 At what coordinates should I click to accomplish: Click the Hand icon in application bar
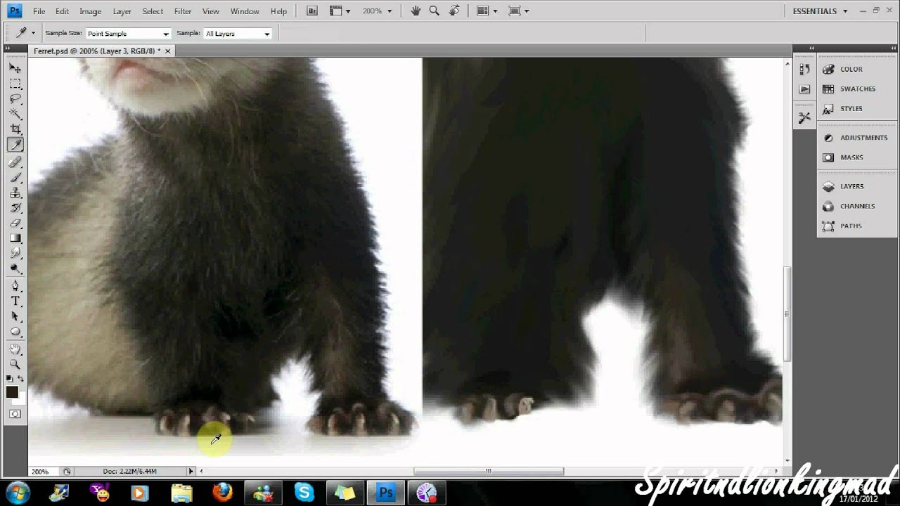click(416, 11)
